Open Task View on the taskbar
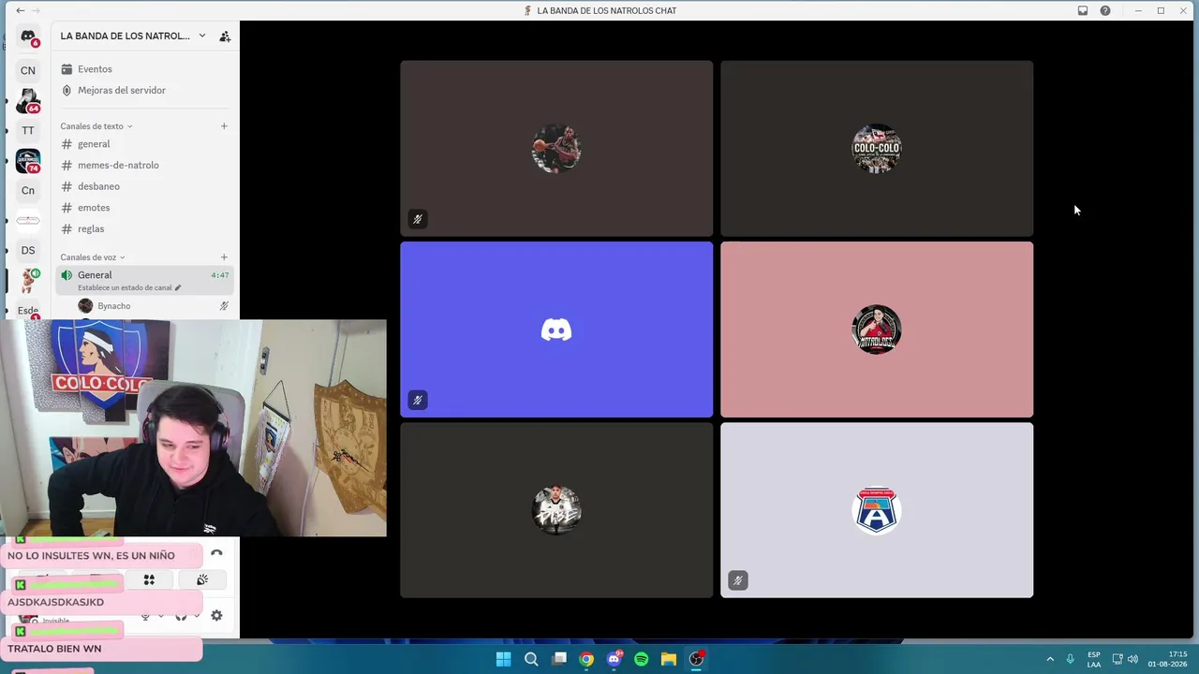This screenshot has height=674, width=1199. 559,659
